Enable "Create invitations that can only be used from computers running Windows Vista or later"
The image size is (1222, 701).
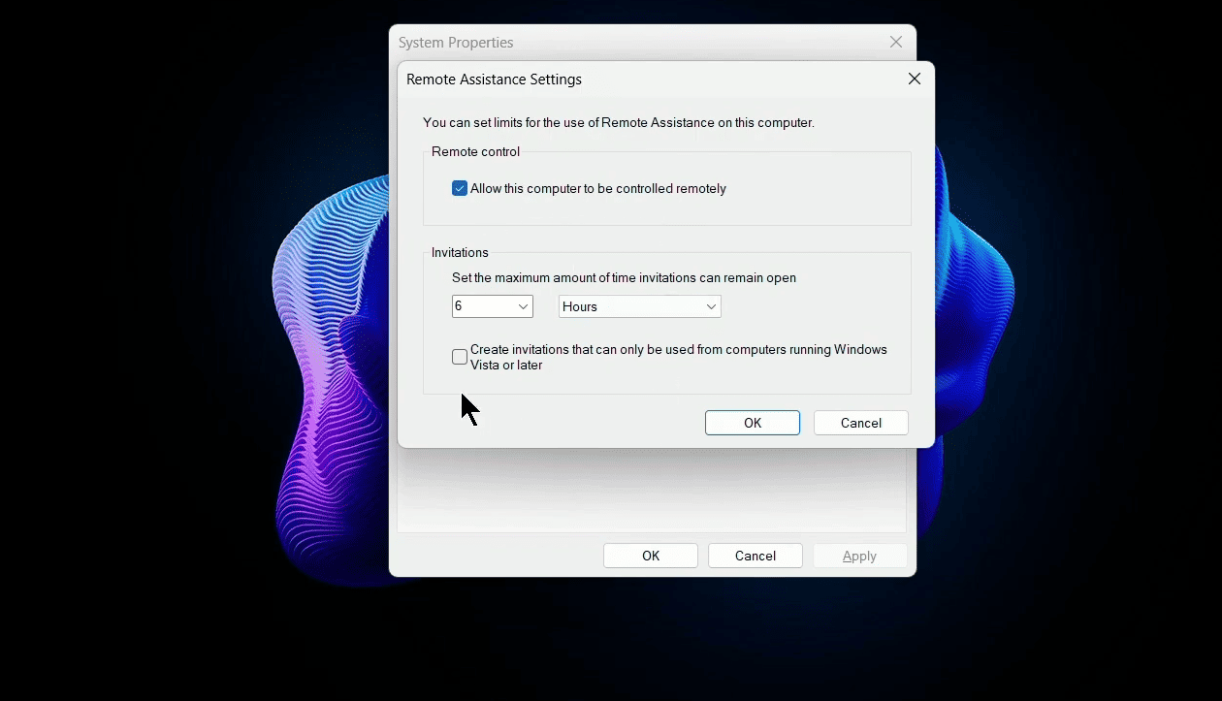pos(459,357)
